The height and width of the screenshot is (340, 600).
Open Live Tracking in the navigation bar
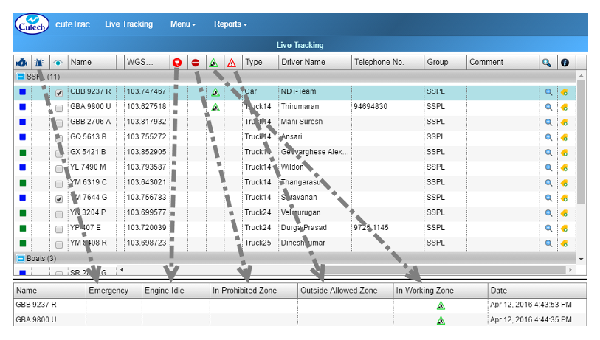128,24
